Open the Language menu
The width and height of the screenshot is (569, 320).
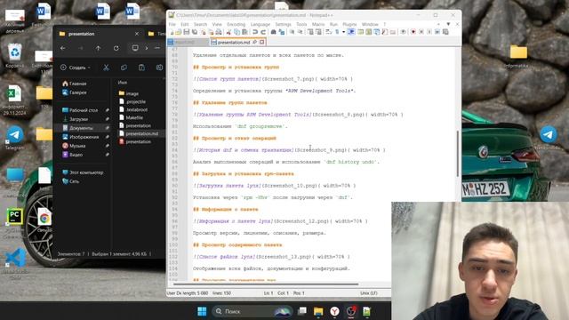point(260,24)
